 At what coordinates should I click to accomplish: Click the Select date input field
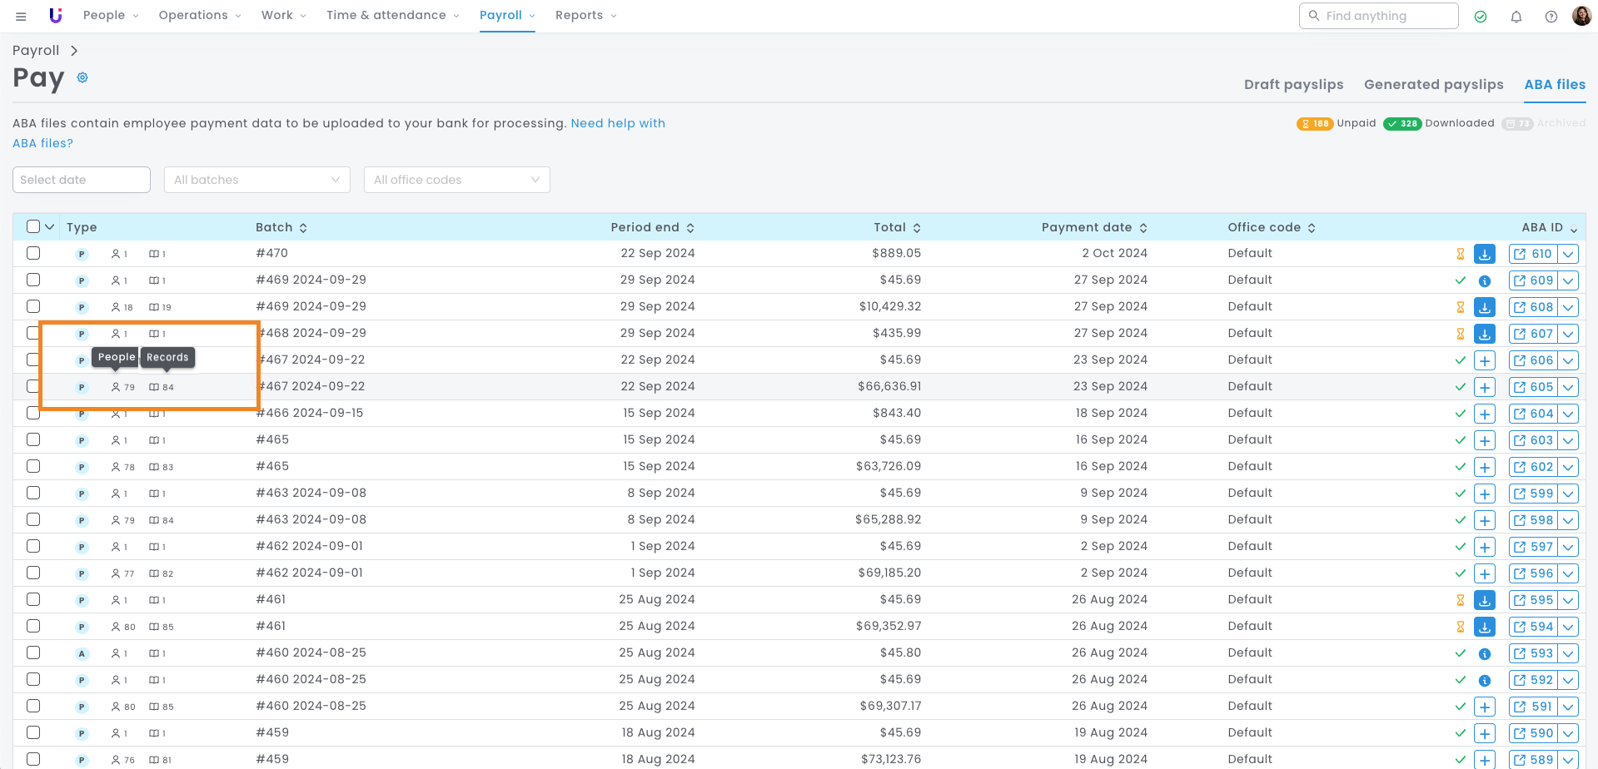[81, 180]
